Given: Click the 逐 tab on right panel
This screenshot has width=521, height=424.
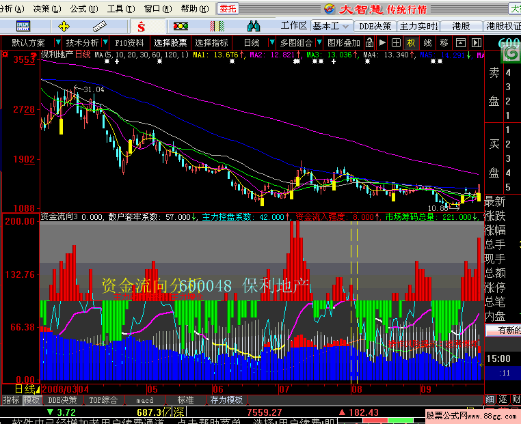Looking at the screenshot, I should (503, 399).
